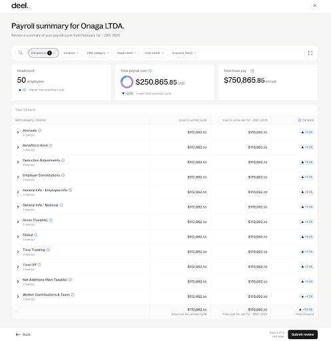Open fullscreen expand icon in filter bar
Image resolution: width=331 pixels, height=341 pixels.
[x=310, y=53]
